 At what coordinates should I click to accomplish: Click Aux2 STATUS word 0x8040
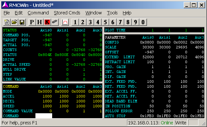tap(78, 55)
